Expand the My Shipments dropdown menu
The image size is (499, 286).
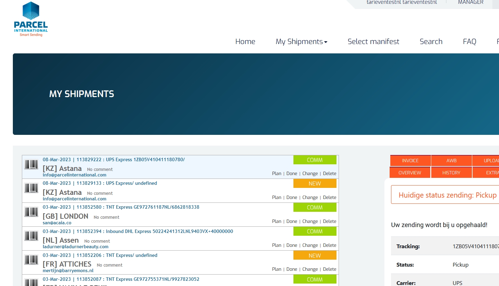coord(301,42)
